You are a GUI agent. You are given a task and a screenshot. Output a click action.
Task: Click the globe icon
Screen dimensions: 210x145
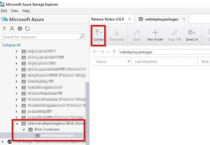pos(20,29)
